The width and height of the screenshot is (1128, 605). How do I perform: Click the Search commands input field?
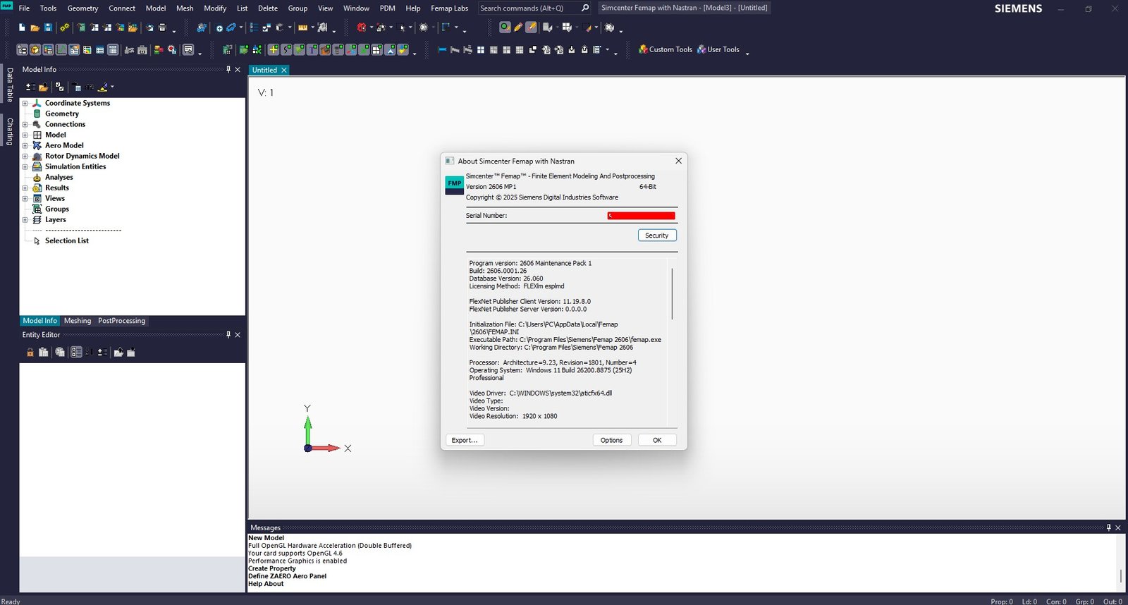pyautogui.click(x=528, y=8)
